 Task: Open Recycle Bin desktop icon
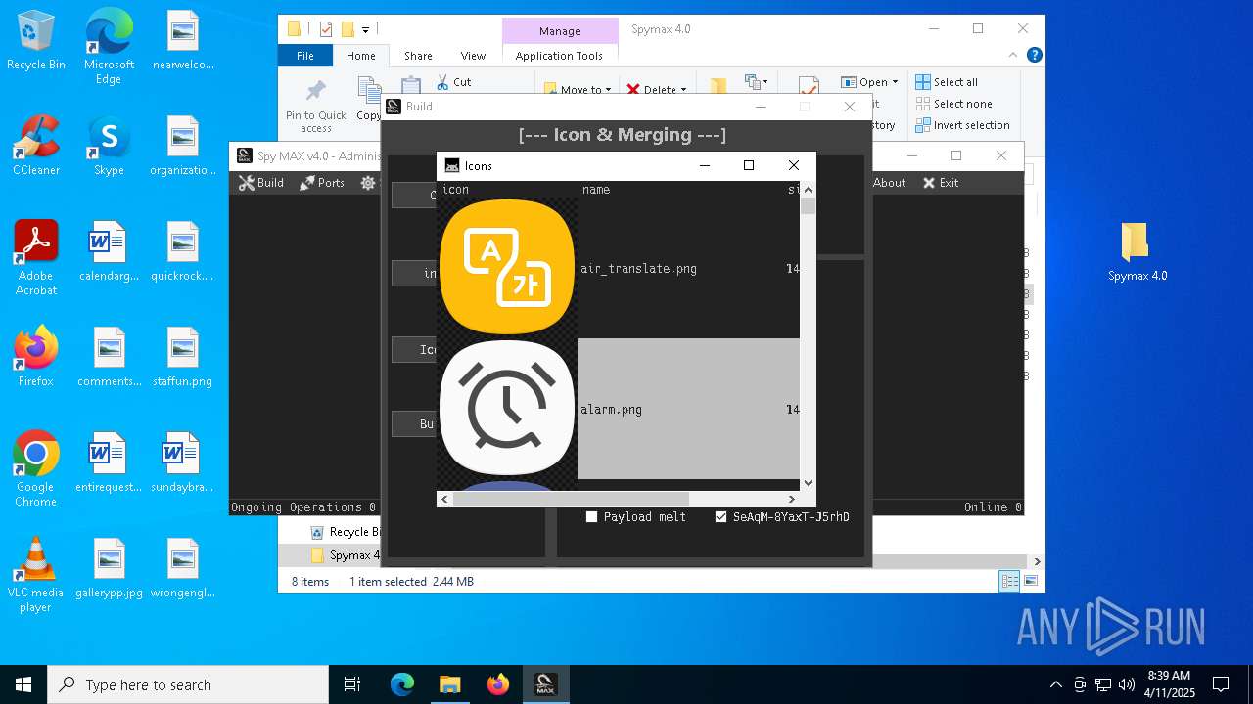point(36,40)
